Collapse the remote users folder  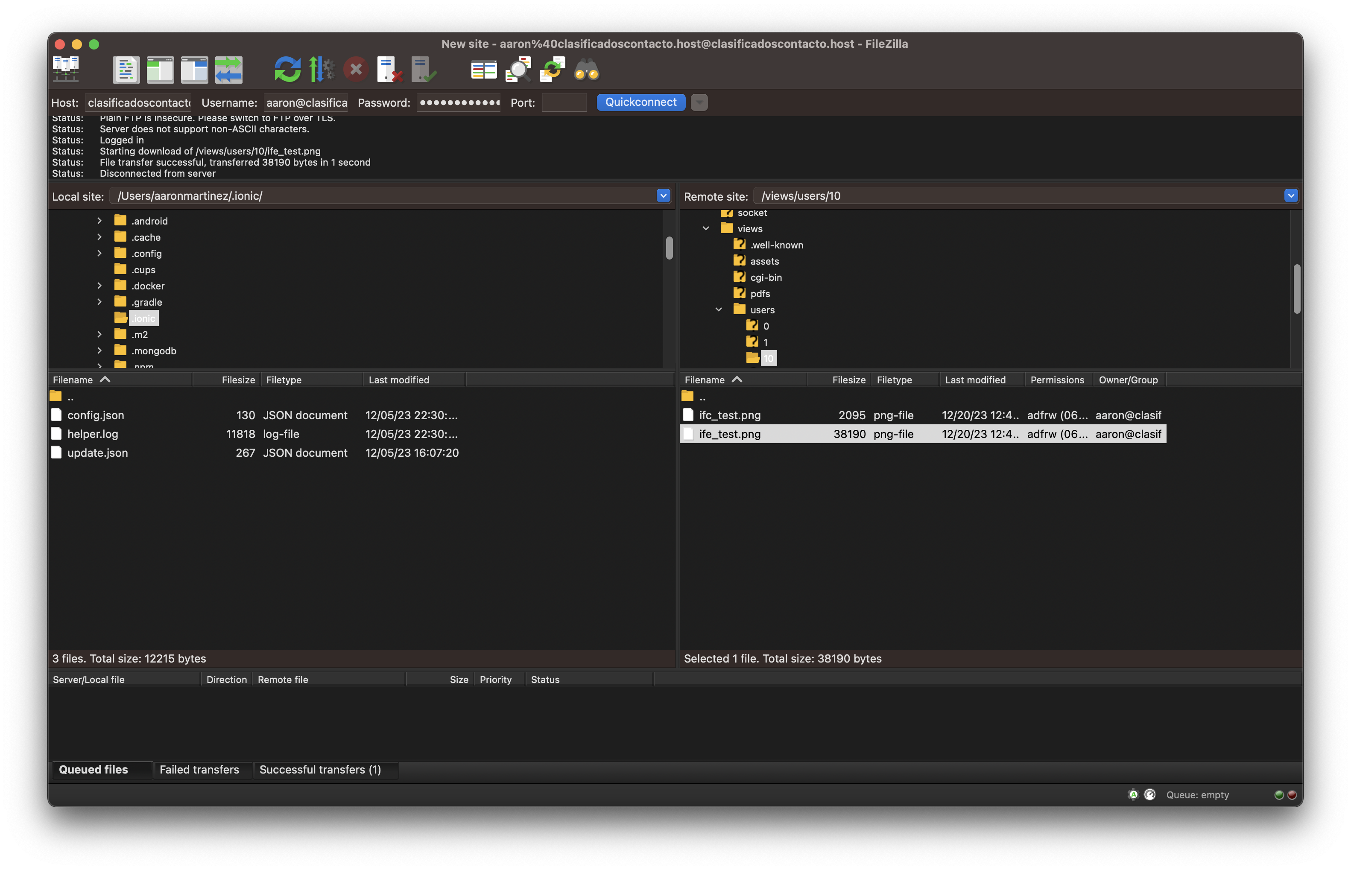coord(719,309)
